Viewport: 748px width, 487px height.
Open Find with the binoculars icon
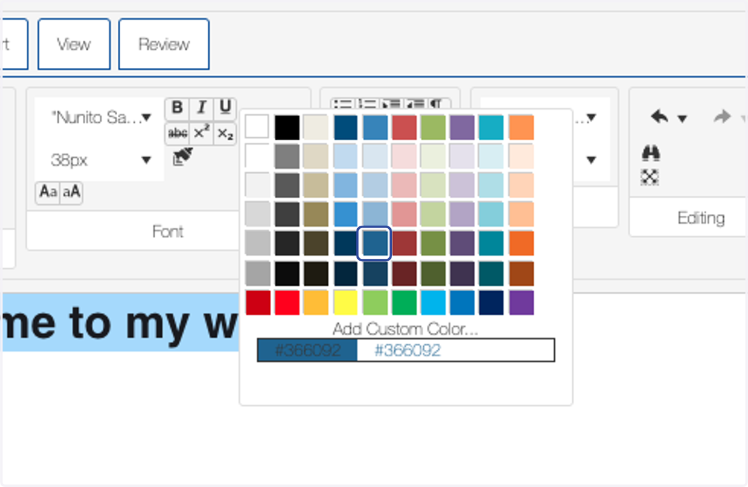[x=650, y=153]
